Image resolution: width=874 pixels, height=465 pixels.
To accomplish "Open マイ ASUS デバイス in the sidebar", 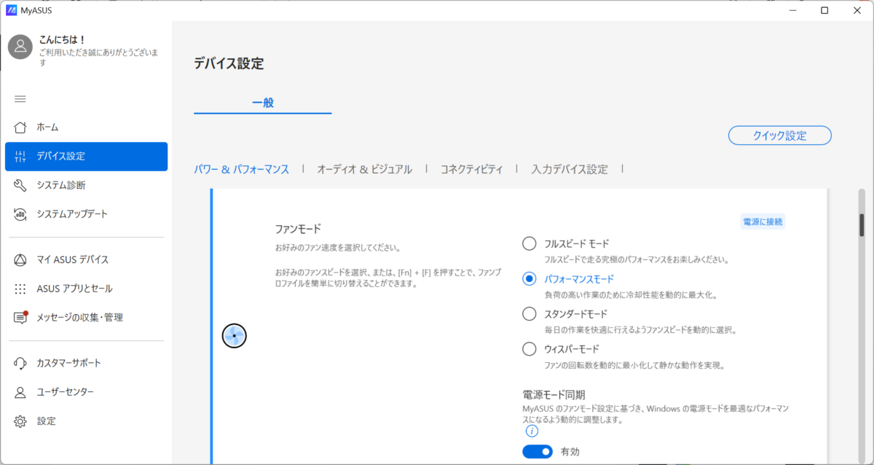I will (86, 259).
